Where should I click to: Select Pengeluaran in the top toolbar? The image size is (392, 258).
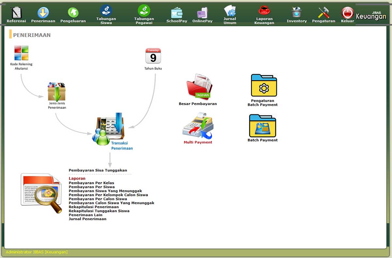pyautogui.click(x=73, y=15)
